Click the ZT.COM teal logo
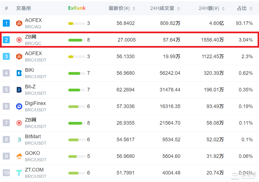This screenshot has height=182, width=259. coord(19,173)
